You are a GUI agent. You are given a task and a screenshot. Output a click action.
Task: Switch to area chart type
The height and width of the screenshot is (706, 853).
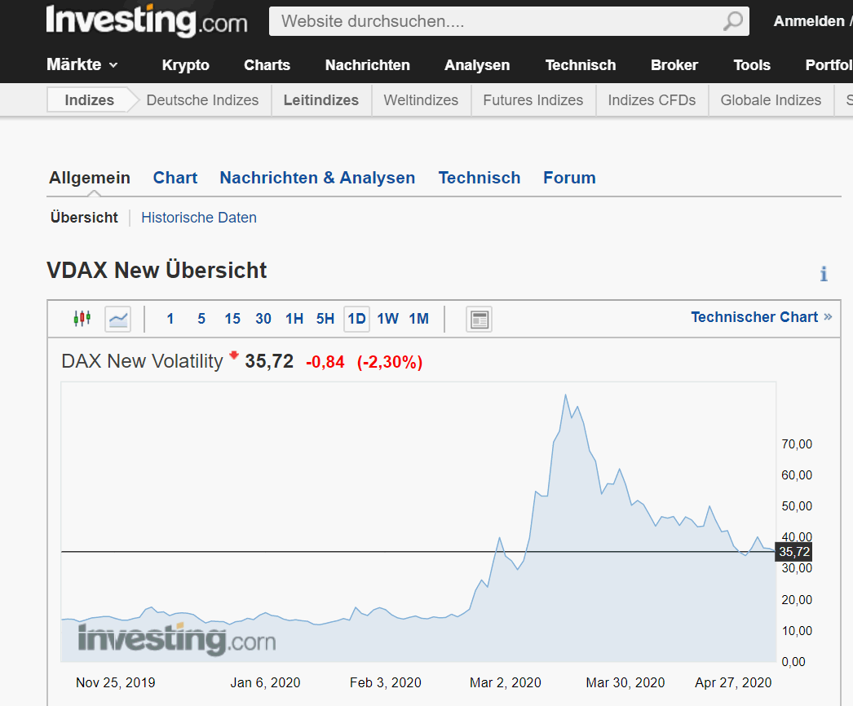[118, 319]
